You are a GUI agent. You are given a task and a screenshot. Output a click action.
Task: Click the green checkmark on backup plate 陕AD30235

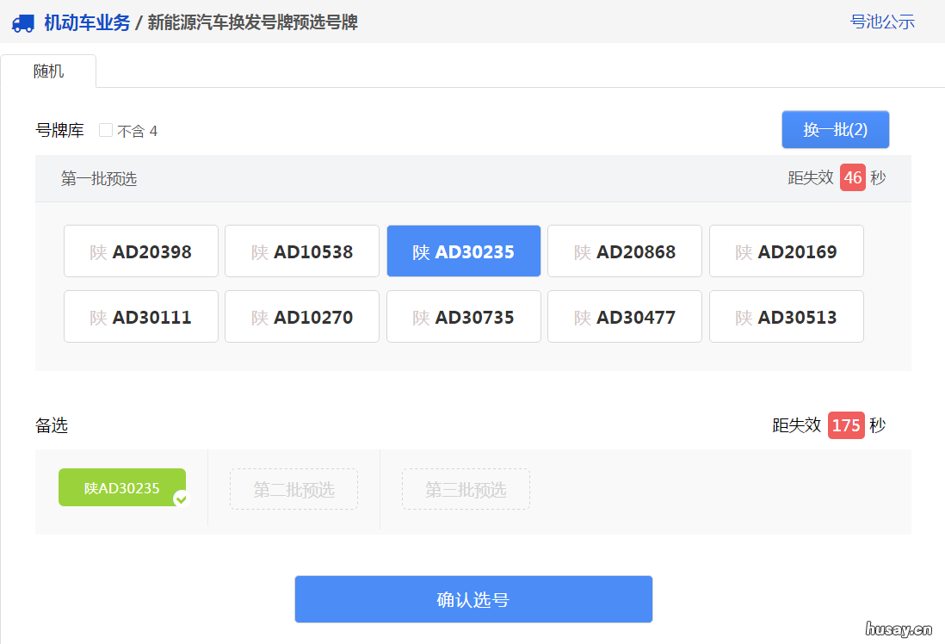point(181,498)
